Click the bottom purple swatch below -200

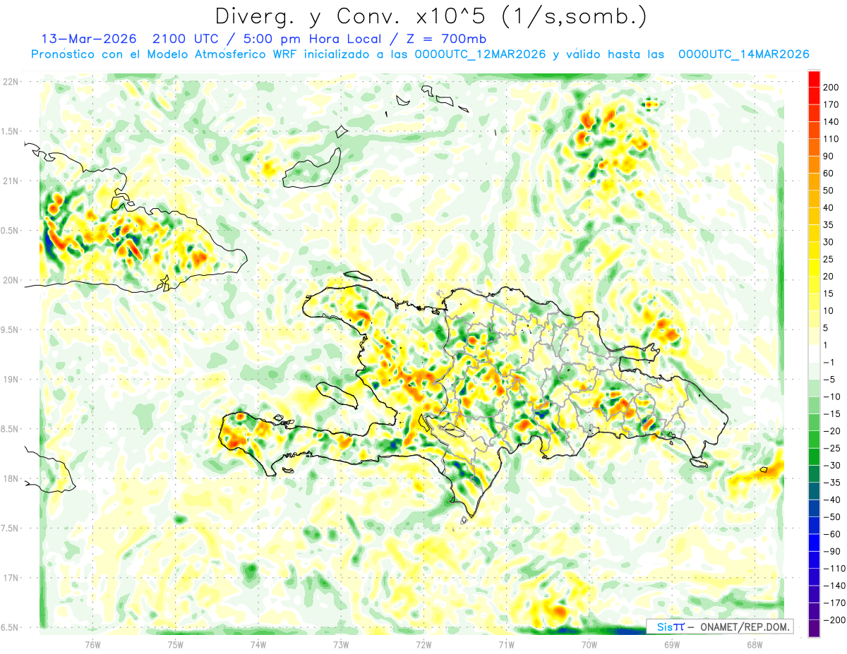(814, 629)
